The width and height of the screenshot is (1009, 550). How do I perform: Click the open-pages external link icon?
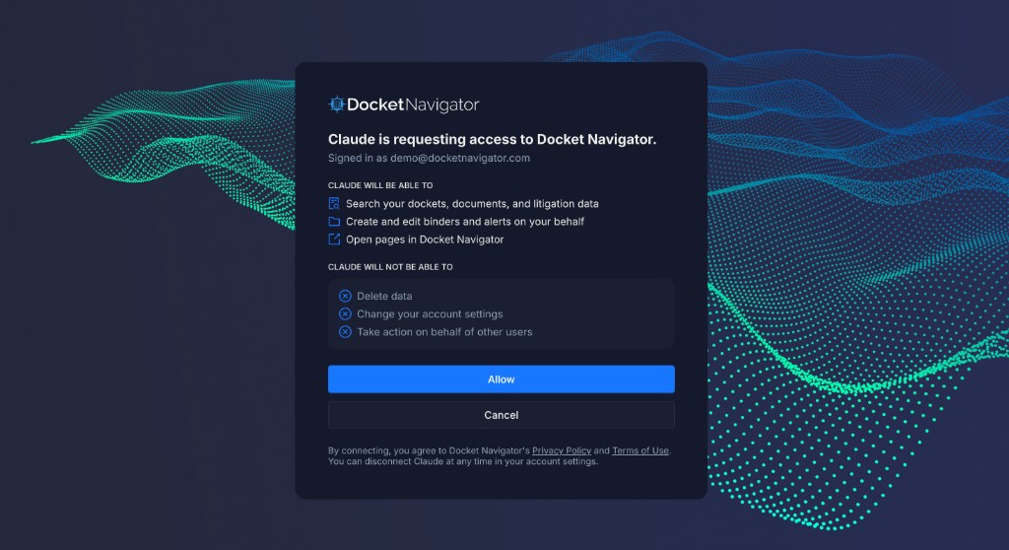334,239
